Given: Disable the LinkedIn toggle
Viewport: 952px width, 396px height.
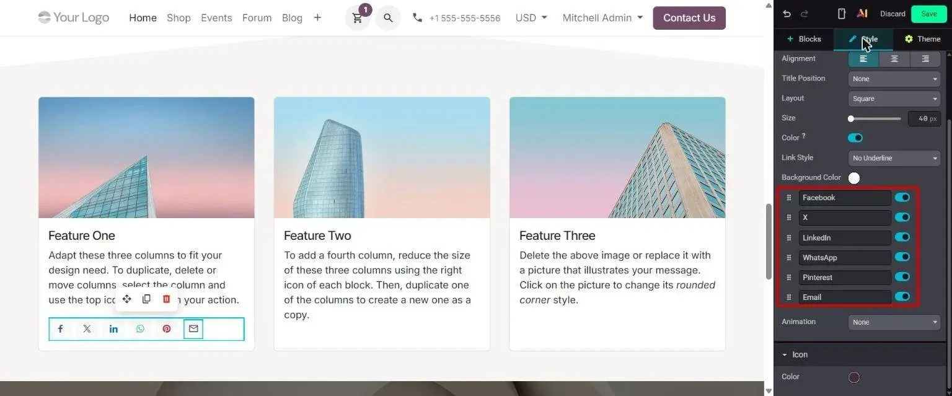Looking at the screenshot, I should coord(902,237).
